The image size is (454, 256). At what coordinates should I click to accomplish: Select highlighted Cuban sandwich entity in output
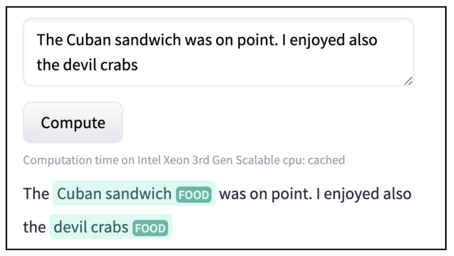113,194
